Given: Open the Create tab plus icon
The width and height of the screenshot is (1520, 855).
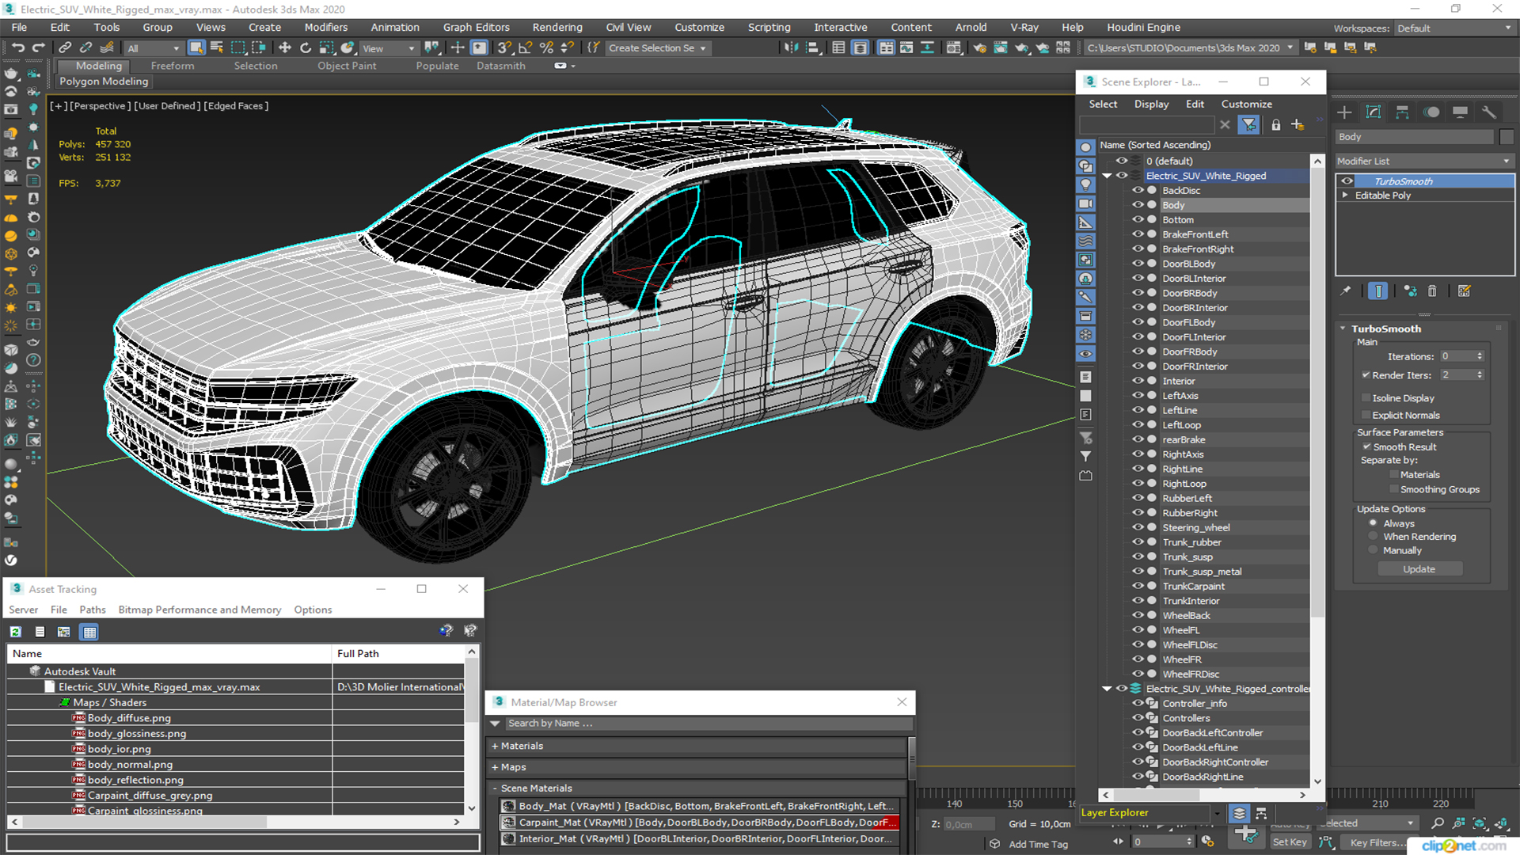Looking at the screenshot, I should pos(1344,112).
